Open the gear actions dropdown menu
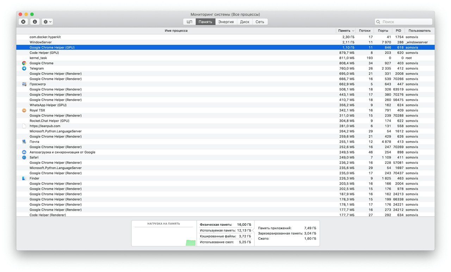Viewport: 451px width, 272px height. (47, 22)
